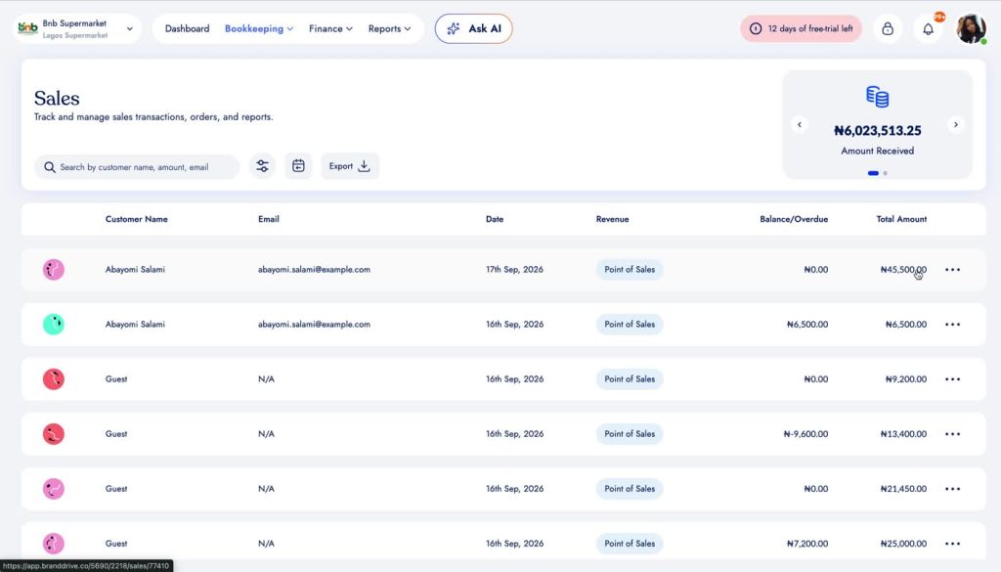Click the stacked coins icon above Amount Received
The image size is (1001, 572).
(x=878, y=97)
